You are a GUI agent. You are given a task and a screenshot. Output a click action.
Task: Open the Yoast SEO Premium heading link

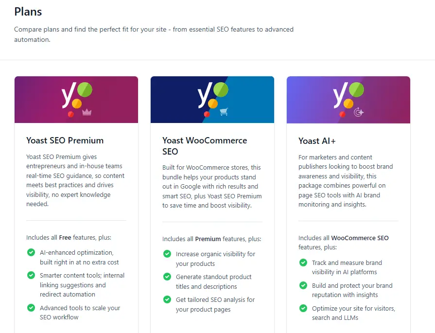coord(65,140)
